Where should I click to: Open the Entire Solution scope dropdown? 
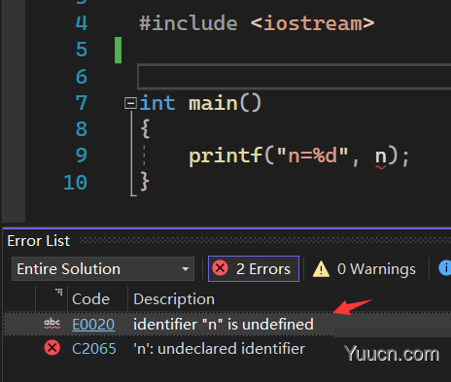[x=103, y=269]
